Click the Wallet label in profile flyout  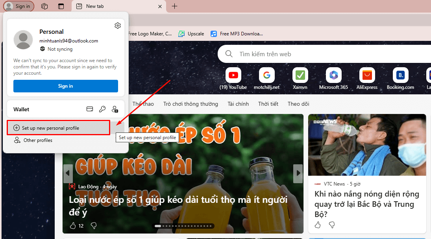pos(21,109)
